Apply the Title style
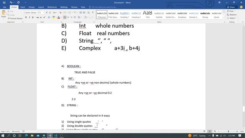Image resolution: width=245 pixels, height=138 pixels. coord(147,15)
